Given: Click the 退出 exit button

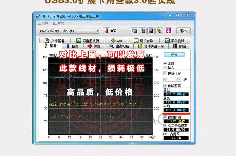Looking at the screenshot, I should (183, 31).
